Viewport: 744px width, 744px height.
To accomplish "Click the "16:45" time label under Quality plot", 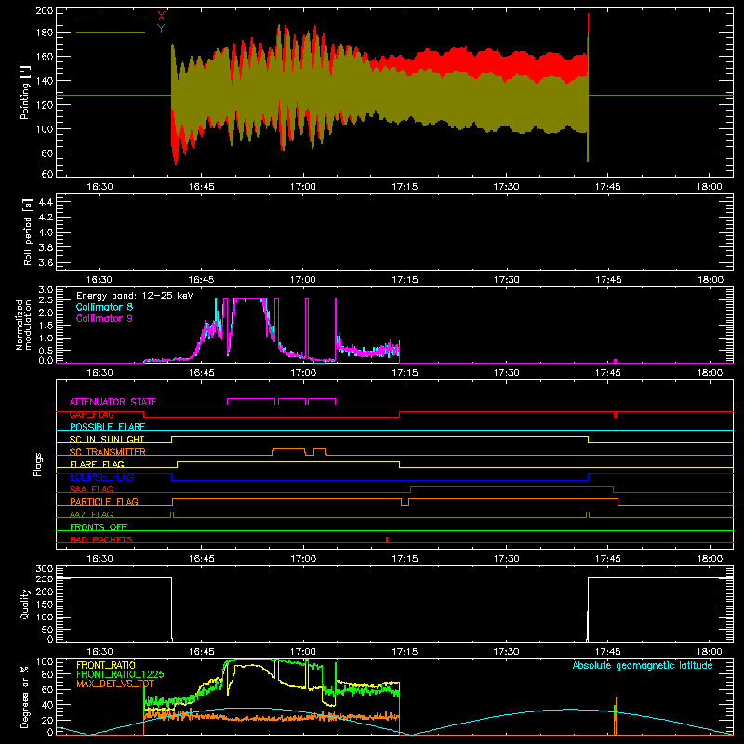I will [x=201, y=652].
